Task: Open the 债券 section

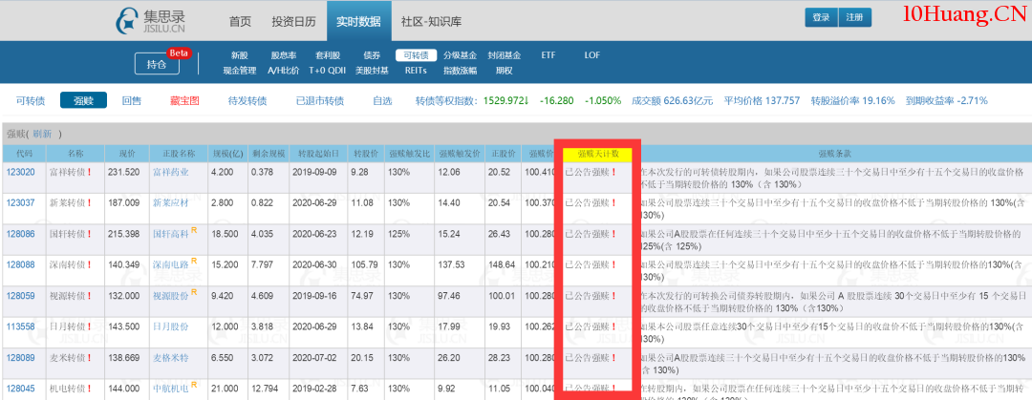Action: 372,55
